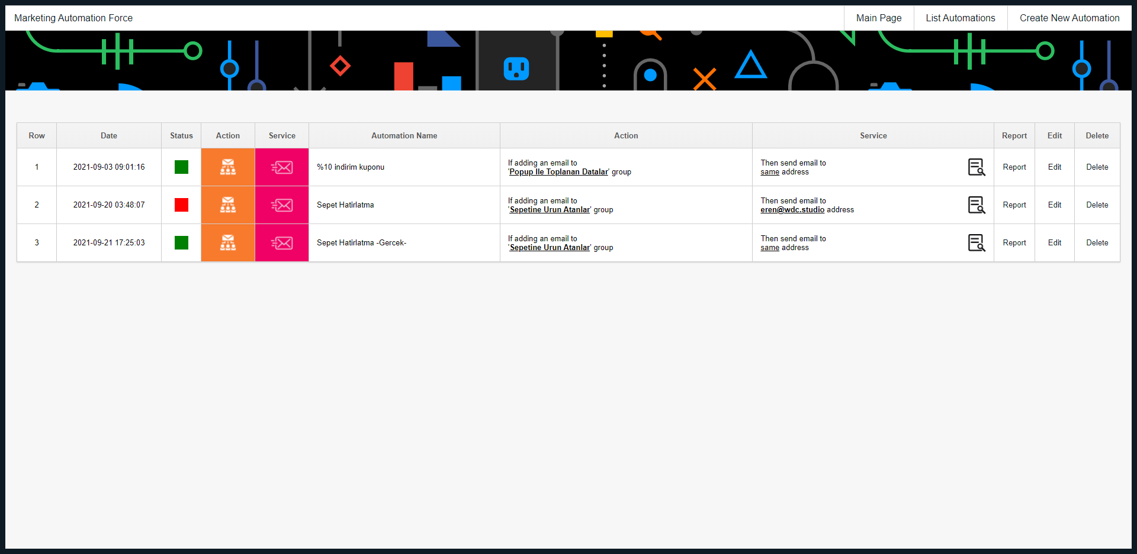The image size is (1137, 554).
Task: Select the date 2021-09-21 17:25:03
Action: pos(109,243)
